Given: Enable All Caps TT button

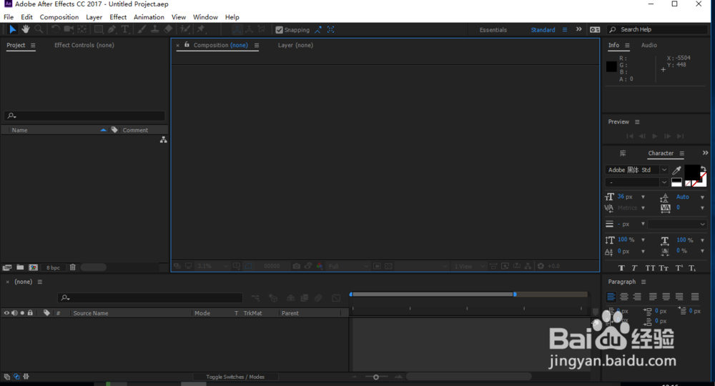Looking at the screenshot, I should (650, 269).
